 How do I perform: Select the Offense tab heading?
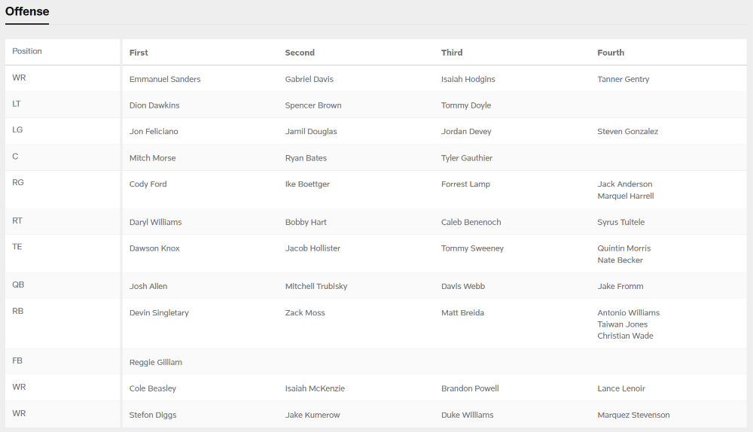point(27,11)
